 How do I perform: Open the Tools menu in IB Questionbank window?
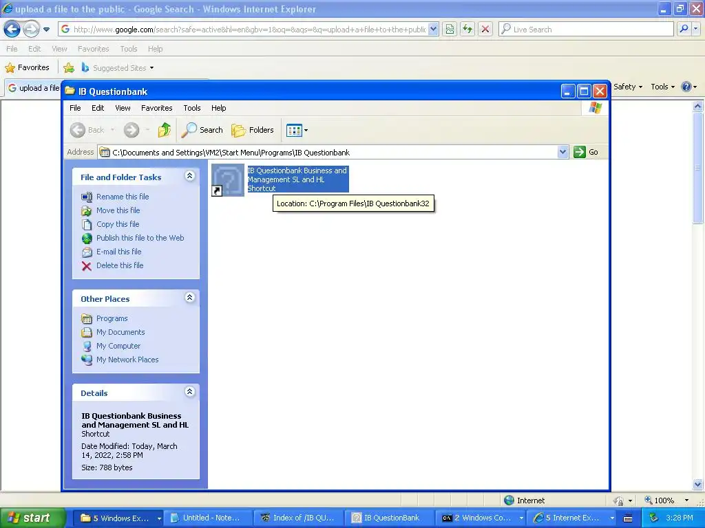coord(191,108)
